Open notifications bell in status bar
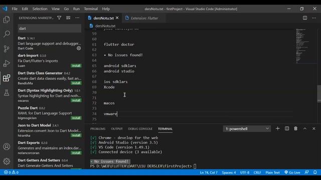 tap(315, 172)
